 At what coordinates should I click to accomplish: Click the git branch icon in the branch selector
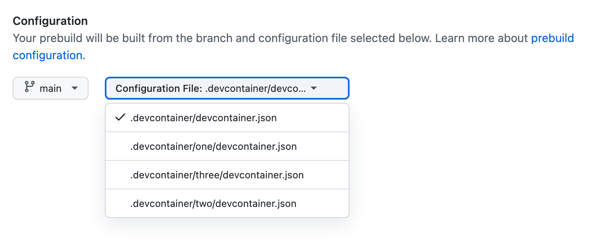(x=29, y=88)
